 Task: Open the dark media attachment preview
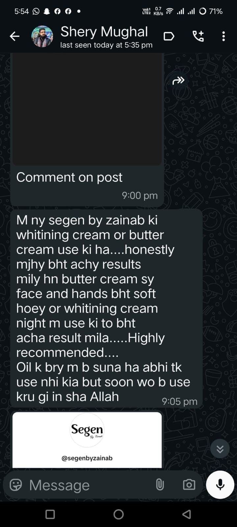point(87,109)
